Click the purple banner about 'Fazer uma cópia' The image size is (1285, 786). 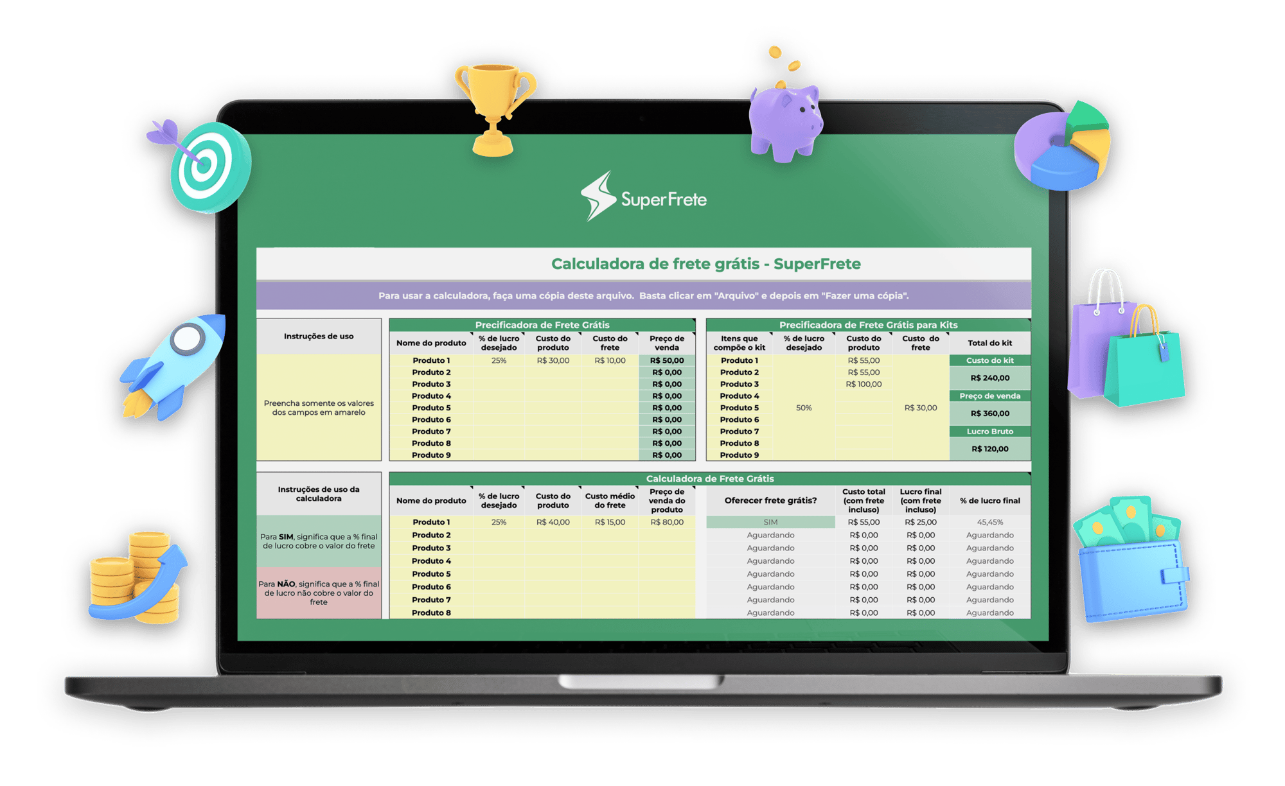pos(643,296)
